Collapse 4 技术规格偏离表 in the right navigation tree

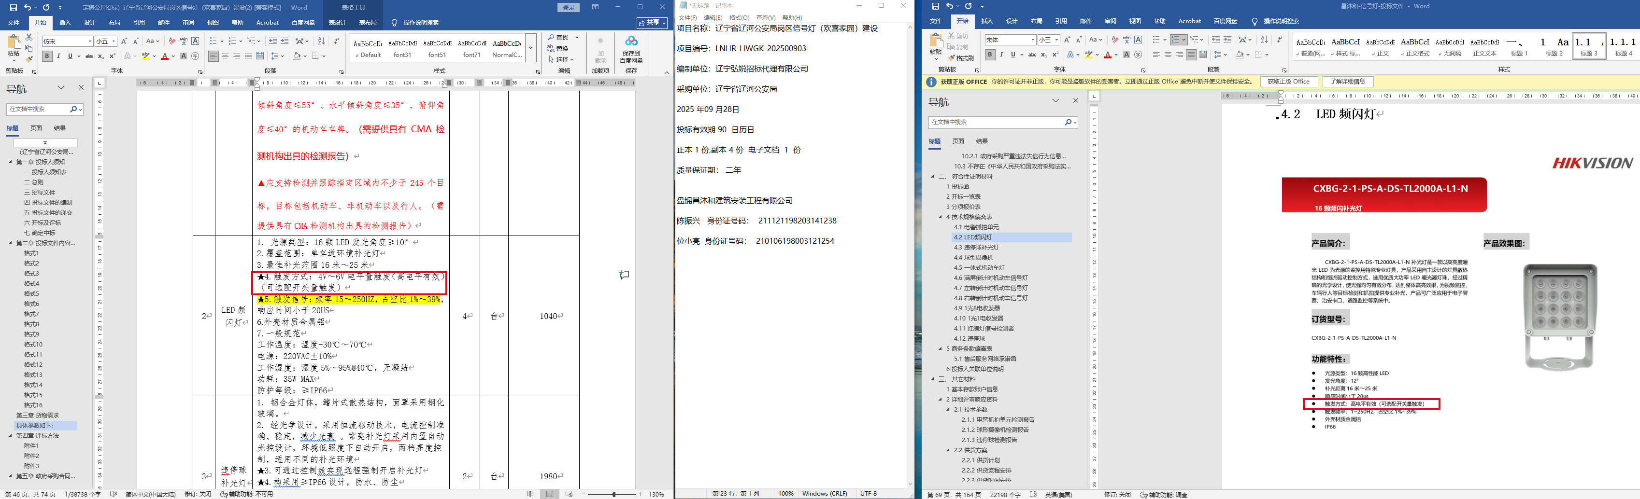[941, 217]
